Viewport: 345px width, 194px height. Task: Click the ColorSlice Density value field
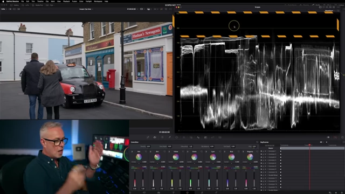[149, 146]
